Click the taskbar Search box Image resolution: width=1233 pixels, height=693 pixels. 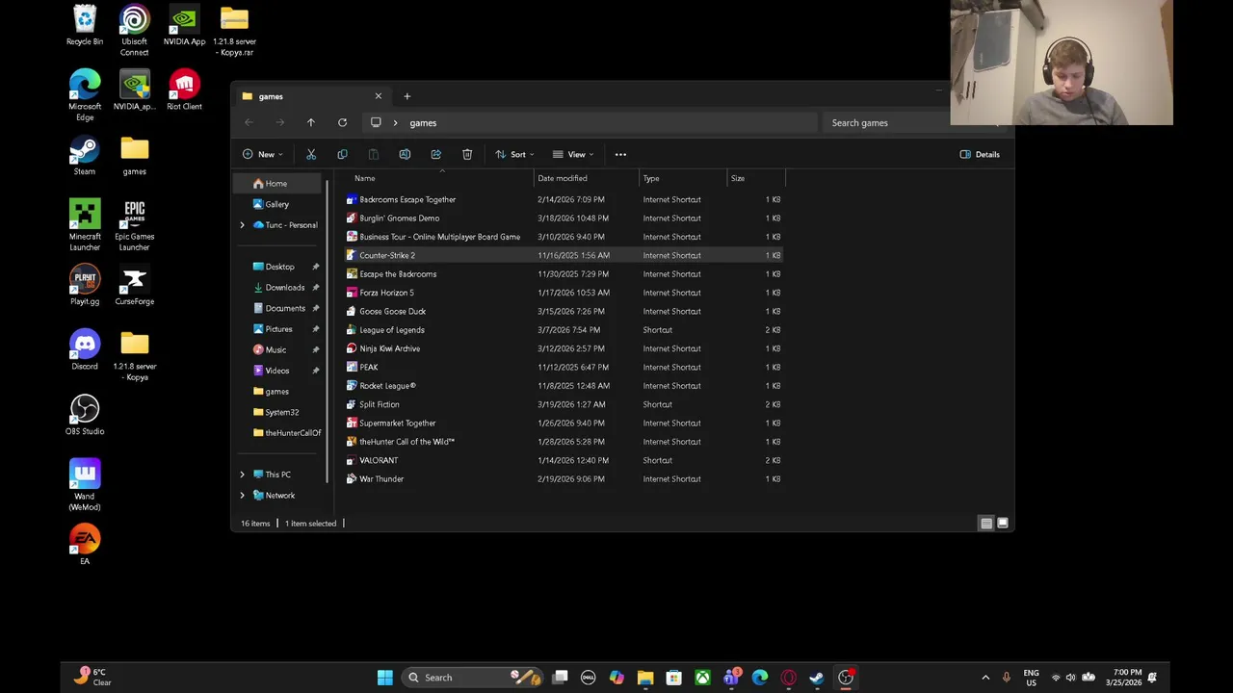coord(473,678)
